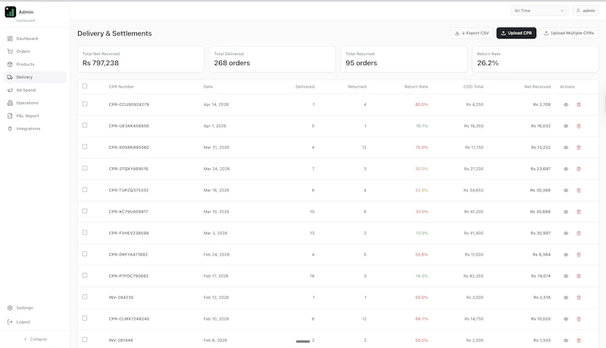This screenshot has width=606, height=348.
Task: Sort by the Return Rate column header
Action: pyautogui.click(x=416, y=87)
